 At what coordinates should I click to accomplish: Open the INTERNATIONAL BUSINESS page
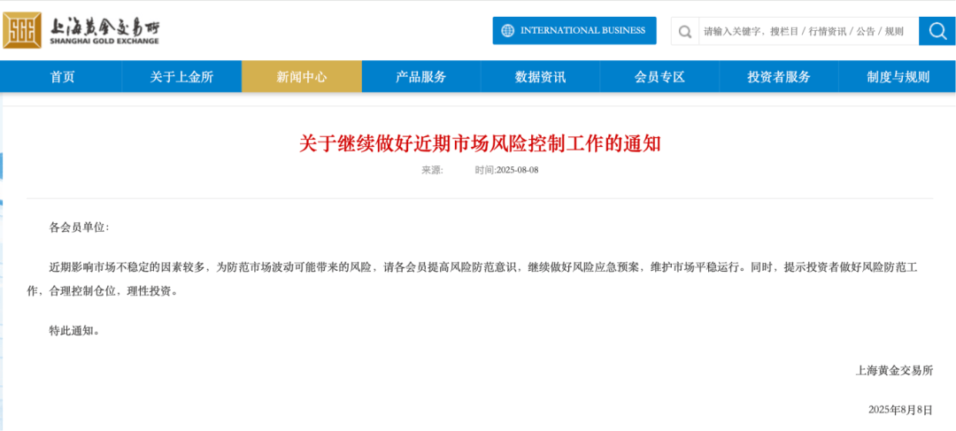coord(574,30)
